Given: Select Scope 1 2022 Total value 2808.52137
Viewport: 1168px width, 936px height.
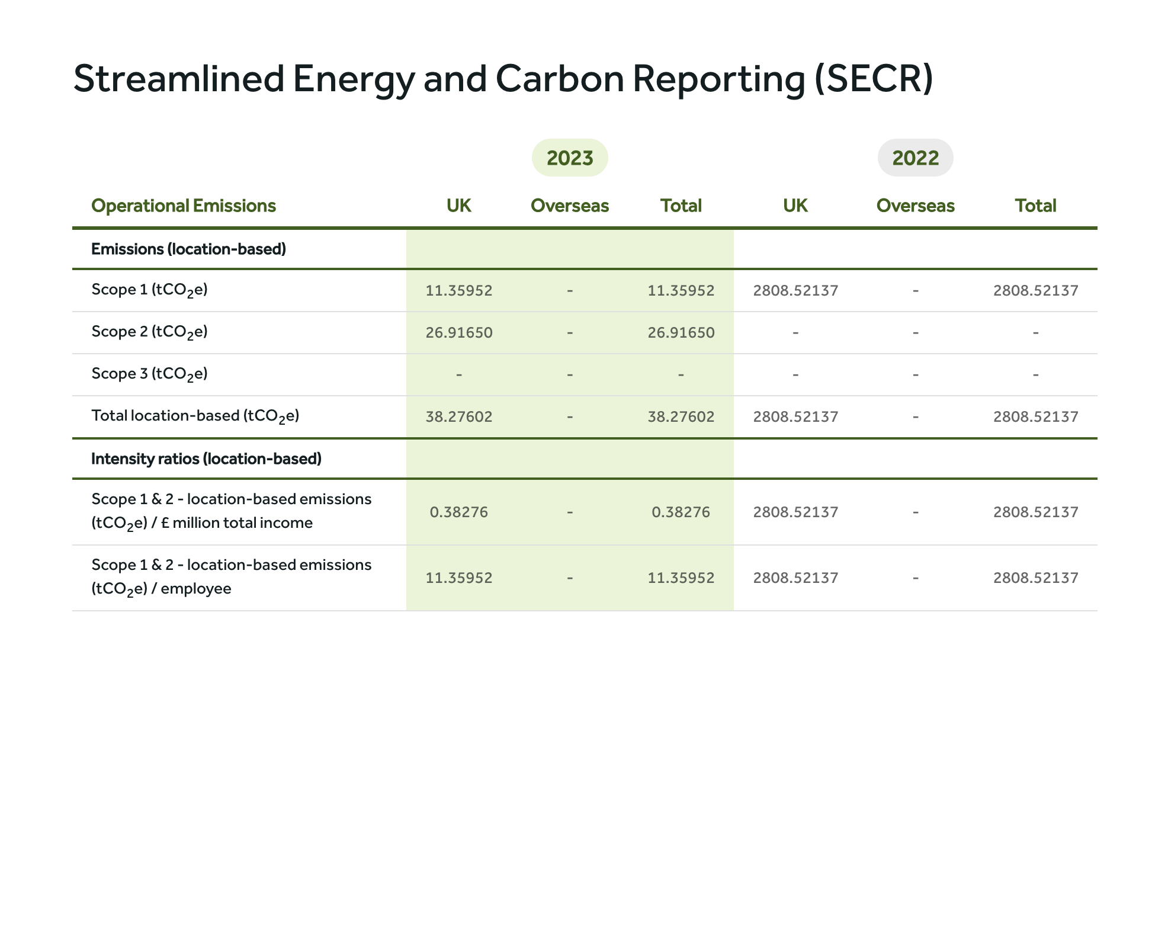Looking at the screenshot, I should [x=1036, y=291].
